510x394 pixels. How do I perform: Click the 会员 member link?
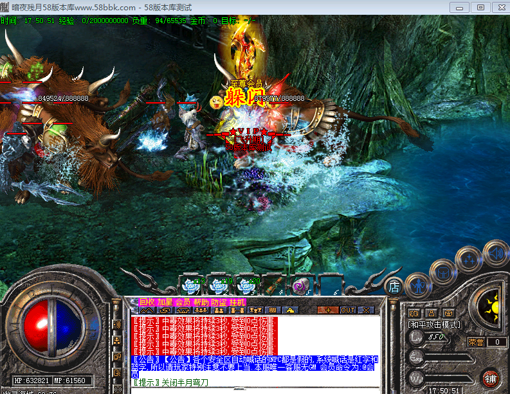[183, 302]
